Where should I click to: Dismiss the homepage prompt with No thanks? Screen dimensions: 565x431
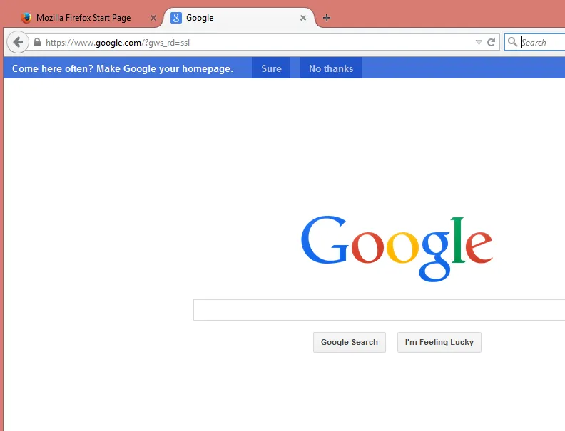coord(331,68)
